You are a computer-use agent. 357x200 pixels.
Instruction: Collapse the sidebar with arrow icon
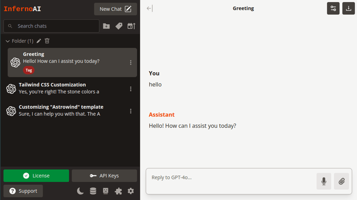150,9
